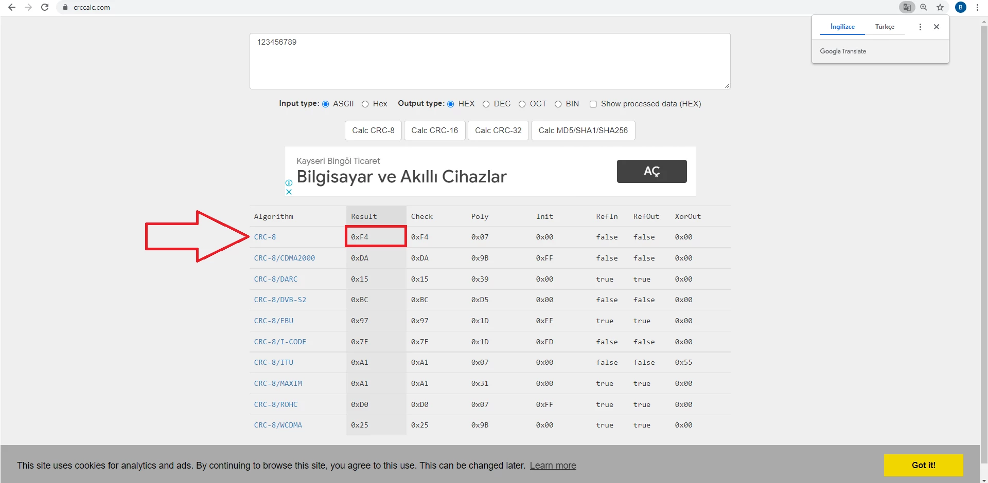Open the CRC-8/WCDMA link
Screen dimensions: 988x483
[278, 425]
